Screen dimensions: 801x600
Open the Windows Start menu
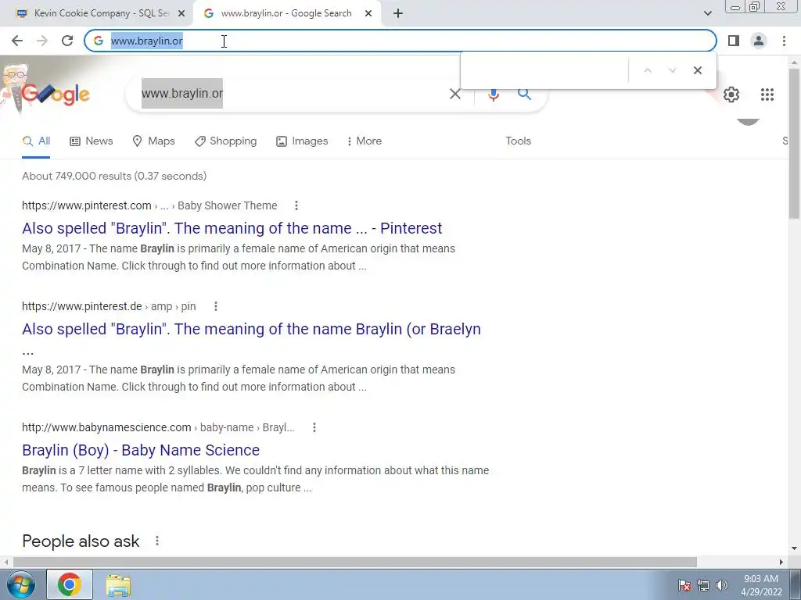[x=20, y=584]
